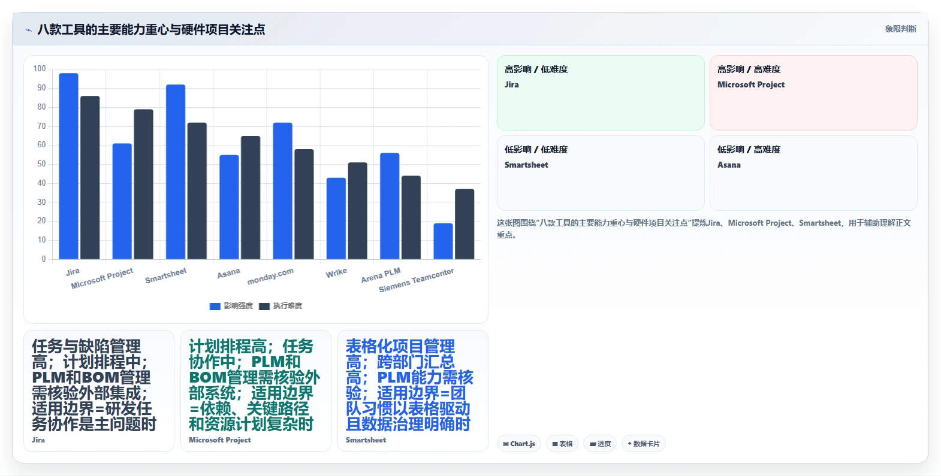The height and width of the screenshot is (476, 941).
Task: Click the monday.com blue 影响强度 bar
Action: pyautogui.click(x=282, y=191)
